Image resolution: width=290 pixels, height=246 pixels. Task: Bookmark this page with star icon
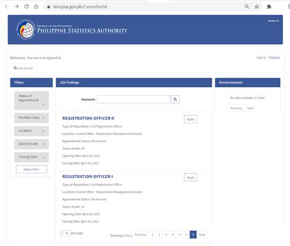click(x=257, y=7)
